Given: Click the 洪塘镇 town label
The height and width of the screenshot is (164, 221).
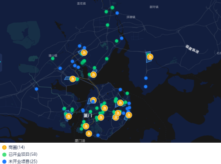Looking at the screenshot, I should pos(131,17).
